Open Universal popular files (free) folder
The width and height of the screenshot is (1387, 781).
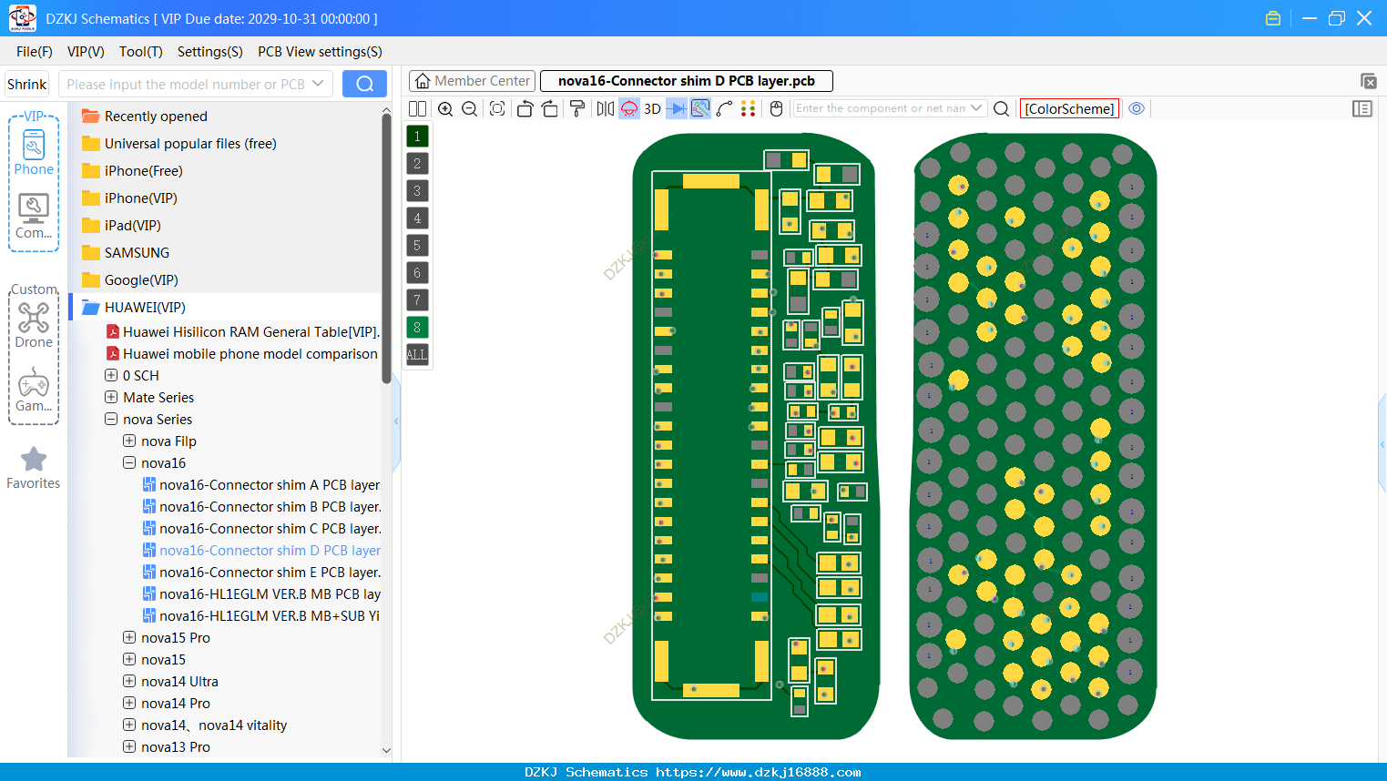pyautogui.click(x=179, y=144)
